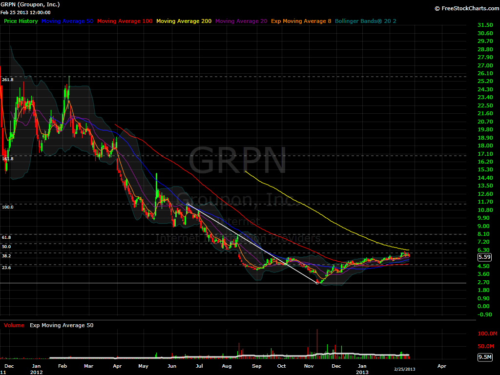The image size is (500, 375).
Task: Select the Exp Moving Average 8 indicator
Action: [x=301, y=21]
